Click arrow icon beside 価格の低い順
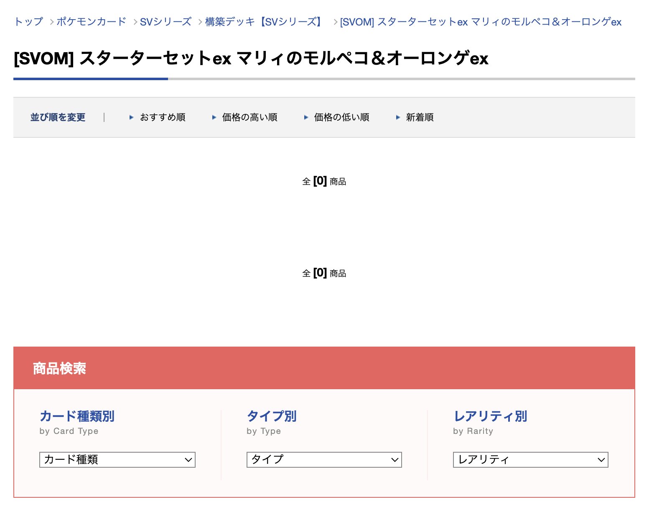Screen dimensions: 667x527 (306, 117)
